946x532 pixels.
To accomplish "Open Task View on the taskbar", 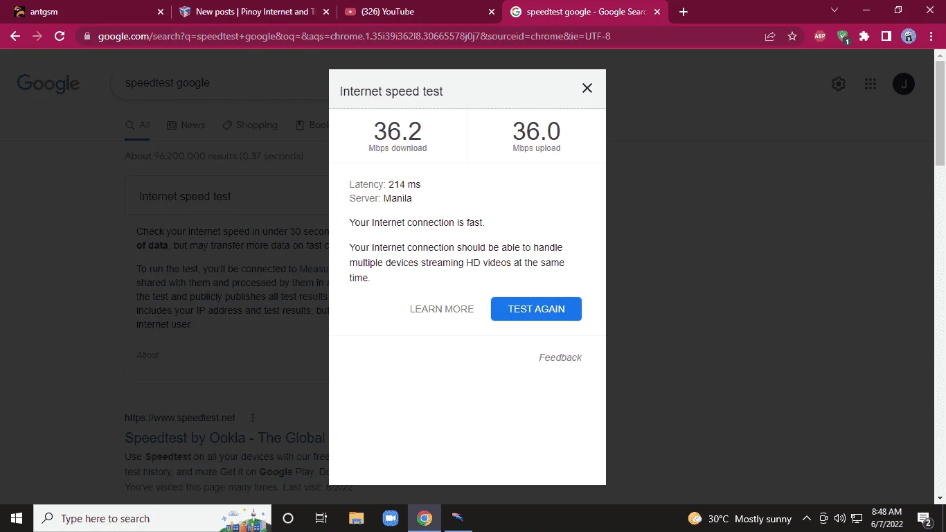I will click(321, 518).
